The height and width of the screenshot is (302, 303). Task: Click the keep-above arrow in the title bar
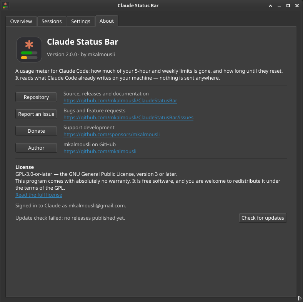coord(270,6)
